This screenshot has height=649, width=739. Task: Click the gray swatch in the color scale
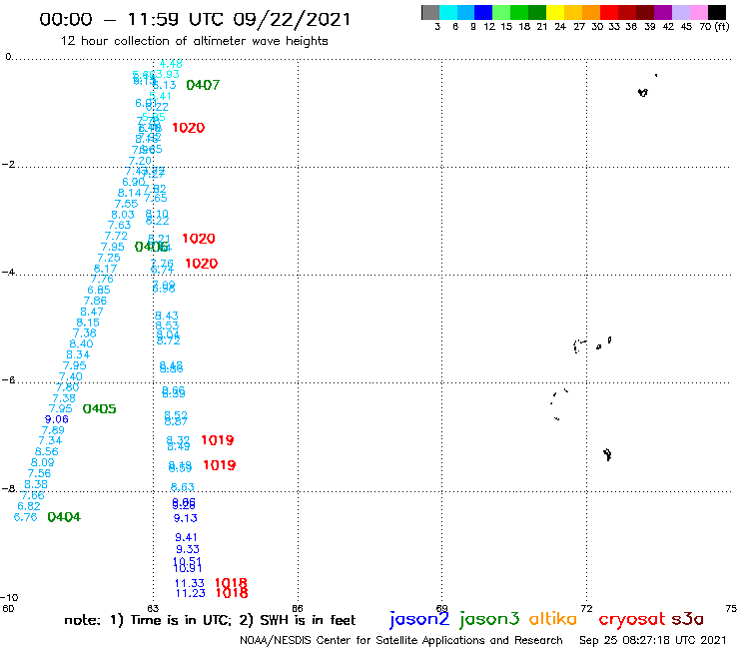[430, 12]
